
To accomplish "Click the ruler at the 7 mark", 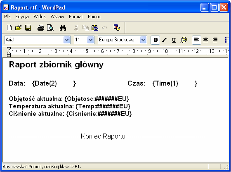I will [118, 51].
